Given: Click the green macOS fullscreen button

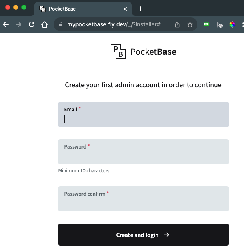Looking at the screenshot, I should coord(24,7).
